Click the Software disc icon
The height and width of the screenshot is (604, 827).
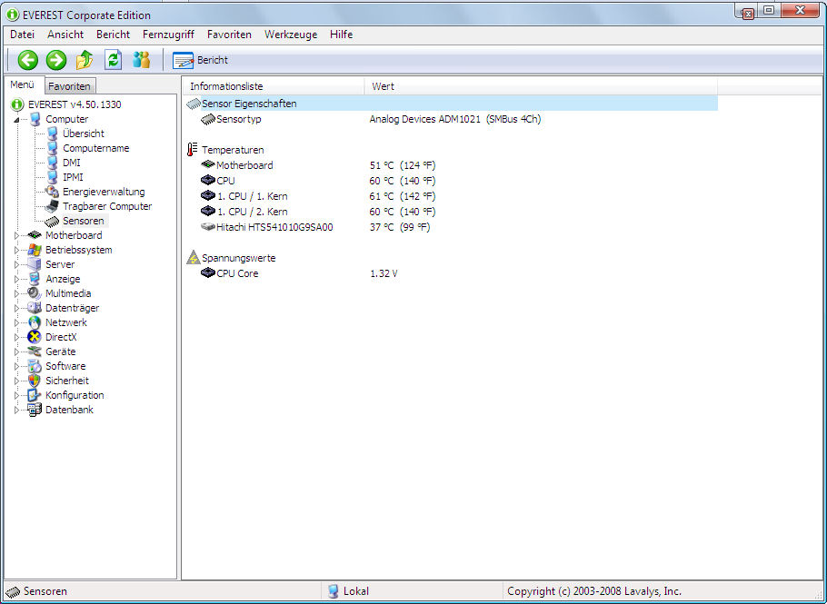(35, 366)
